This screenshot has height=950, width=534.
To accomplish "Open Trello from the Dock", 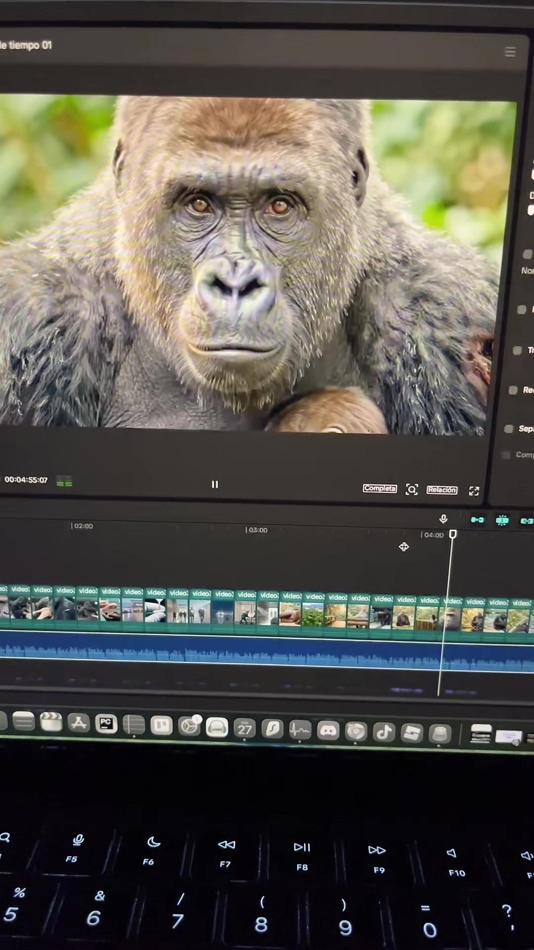I will tap(161, 726).
